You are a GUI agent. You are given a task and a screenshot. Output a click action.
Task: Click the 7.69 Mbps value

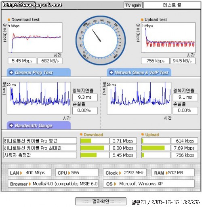click(x=185, y=148)
